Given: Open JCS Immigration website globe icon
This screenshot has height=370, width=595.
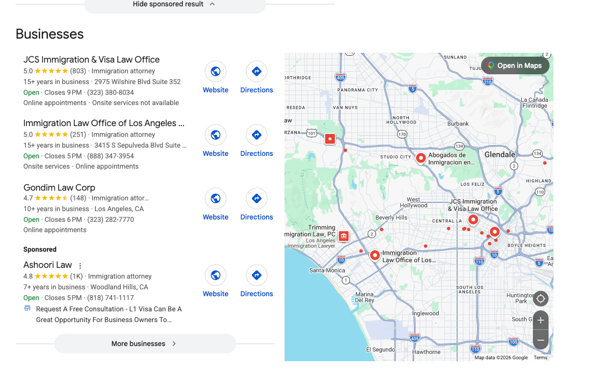Looking at the screenshot, I should pyautogui.click(x=216, y=71).
